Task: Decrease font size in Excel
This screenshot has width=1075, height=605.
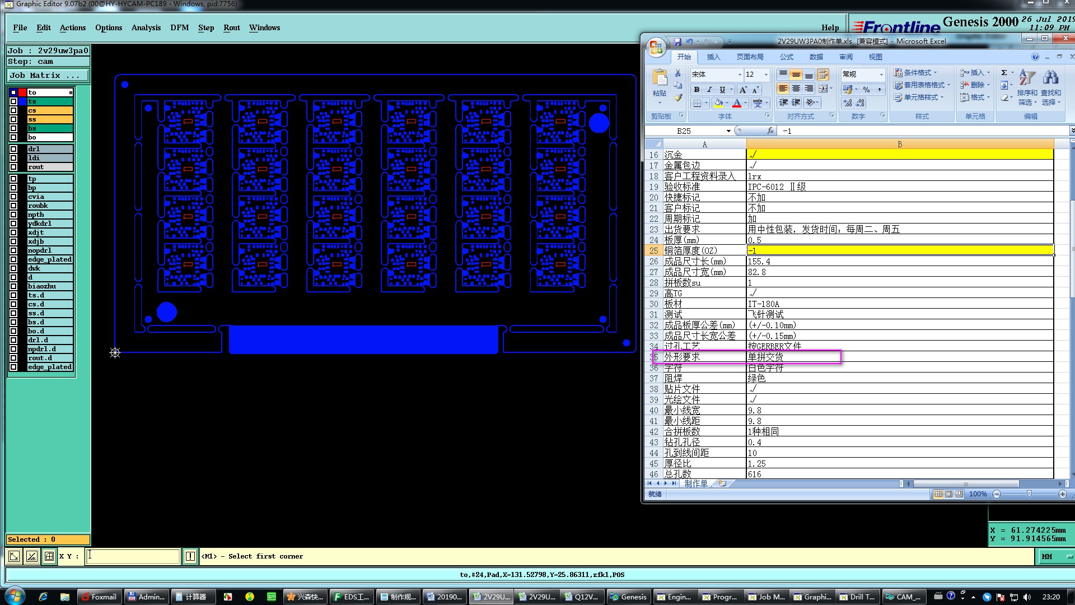Action: click(x=755, y=90)
